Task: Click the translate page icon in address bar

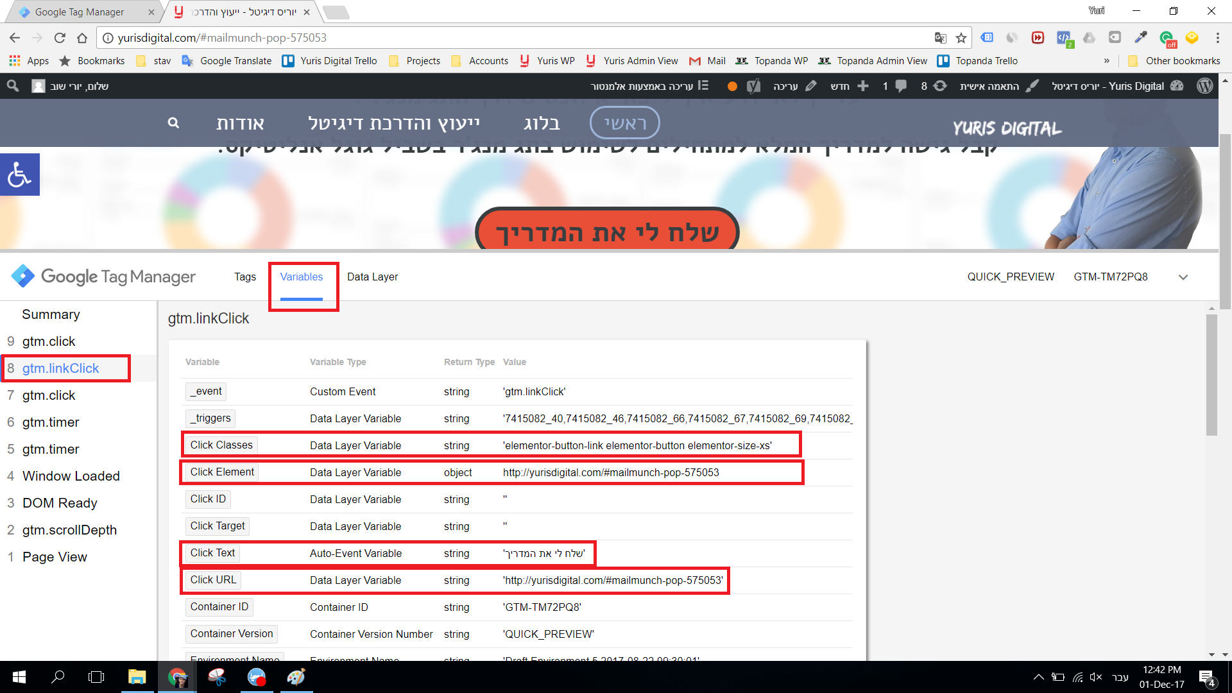Action: pyautogui.click(x=941, y=38)
